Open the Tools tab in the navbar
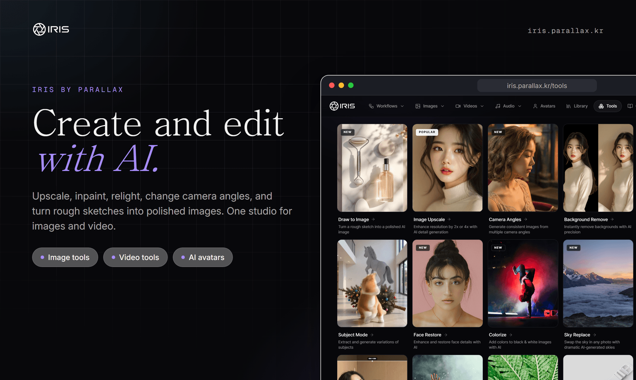The height and width of the screenshot is (380, 636). point(607,106)
